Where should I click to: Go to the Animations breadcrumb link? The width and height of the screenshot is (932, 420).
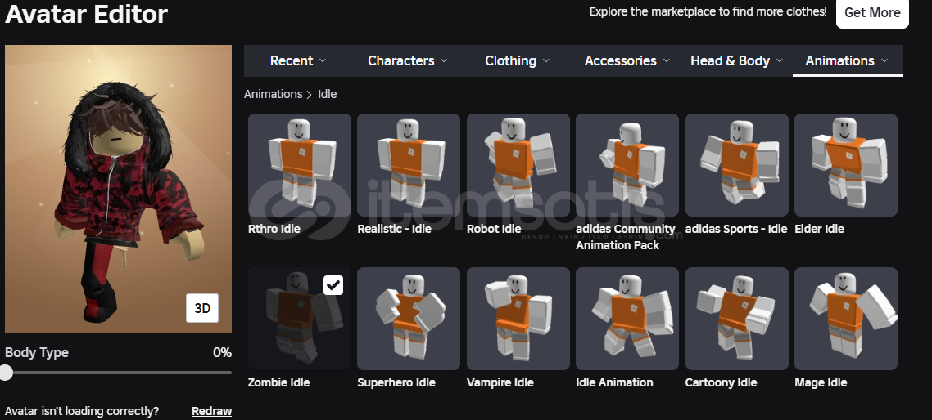coord(273,94)
